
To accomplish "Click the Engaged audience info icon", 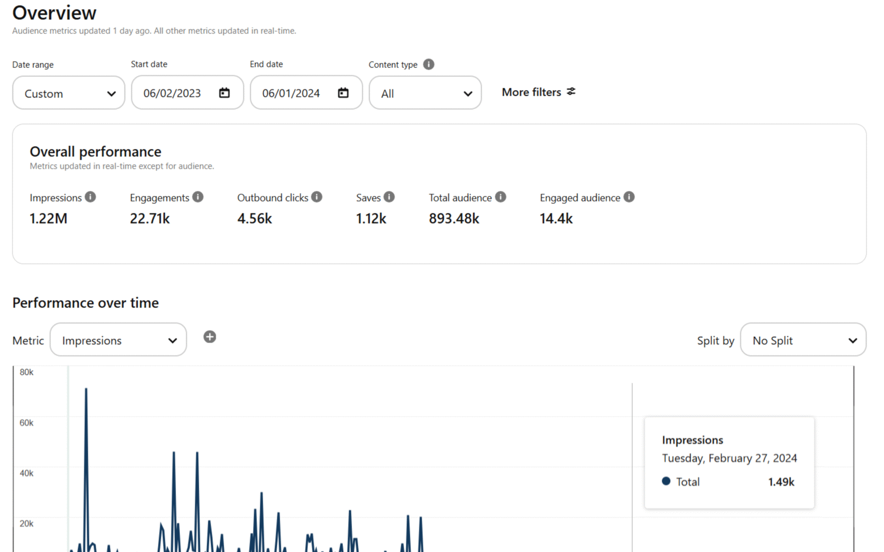I will tap(629, 197).
